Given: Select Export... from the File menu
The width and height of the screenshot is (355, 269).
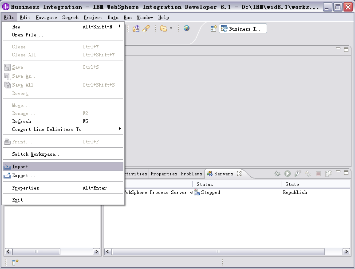Looking at the screenshot, I should [x=63, y=175].
